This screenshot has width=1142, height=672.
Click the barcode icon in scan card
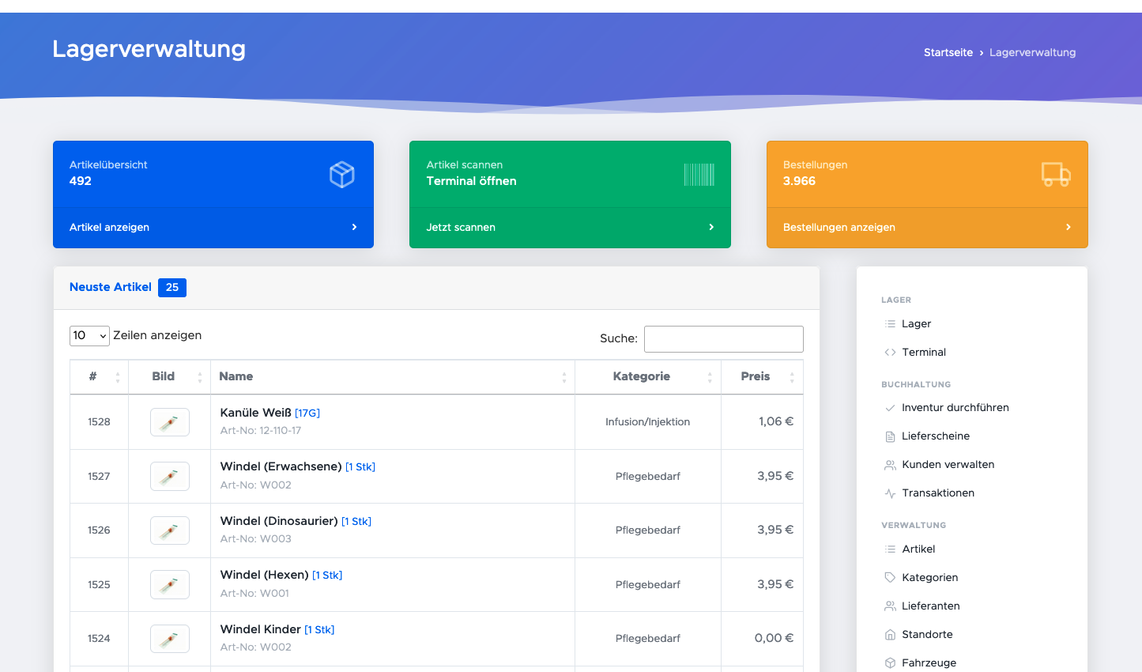click(699, 175)
